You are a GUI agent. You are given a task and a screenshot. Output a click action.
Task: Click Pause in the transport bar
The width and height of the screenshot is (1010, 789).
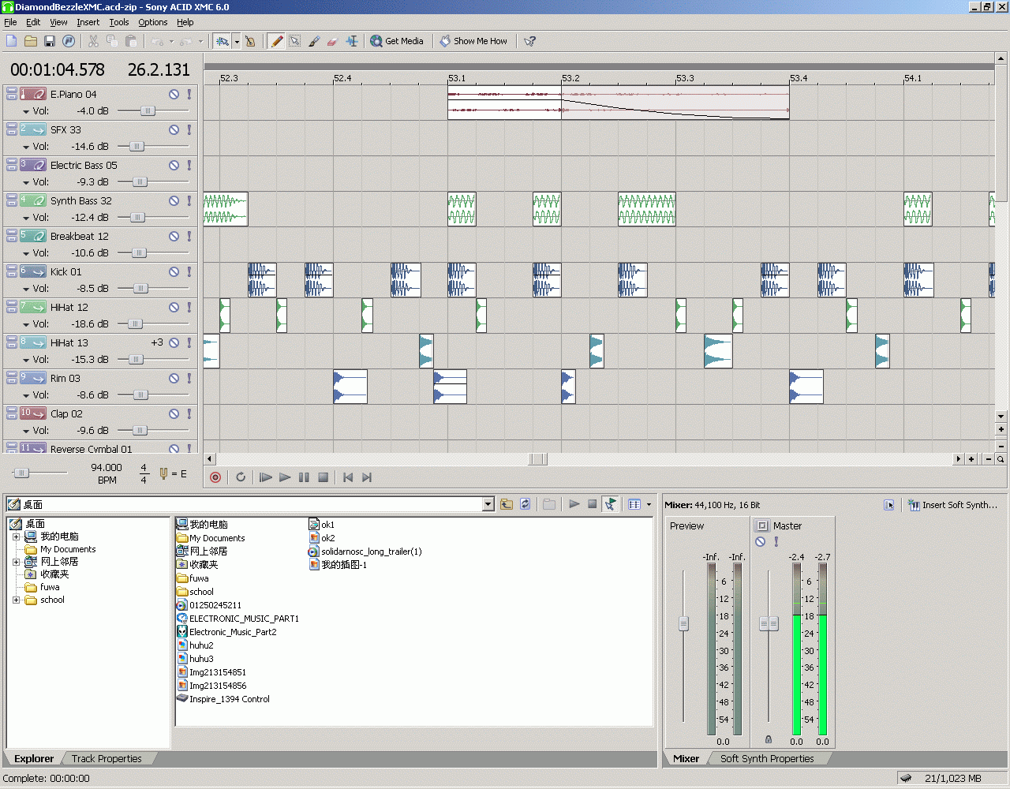coord(304,477)
